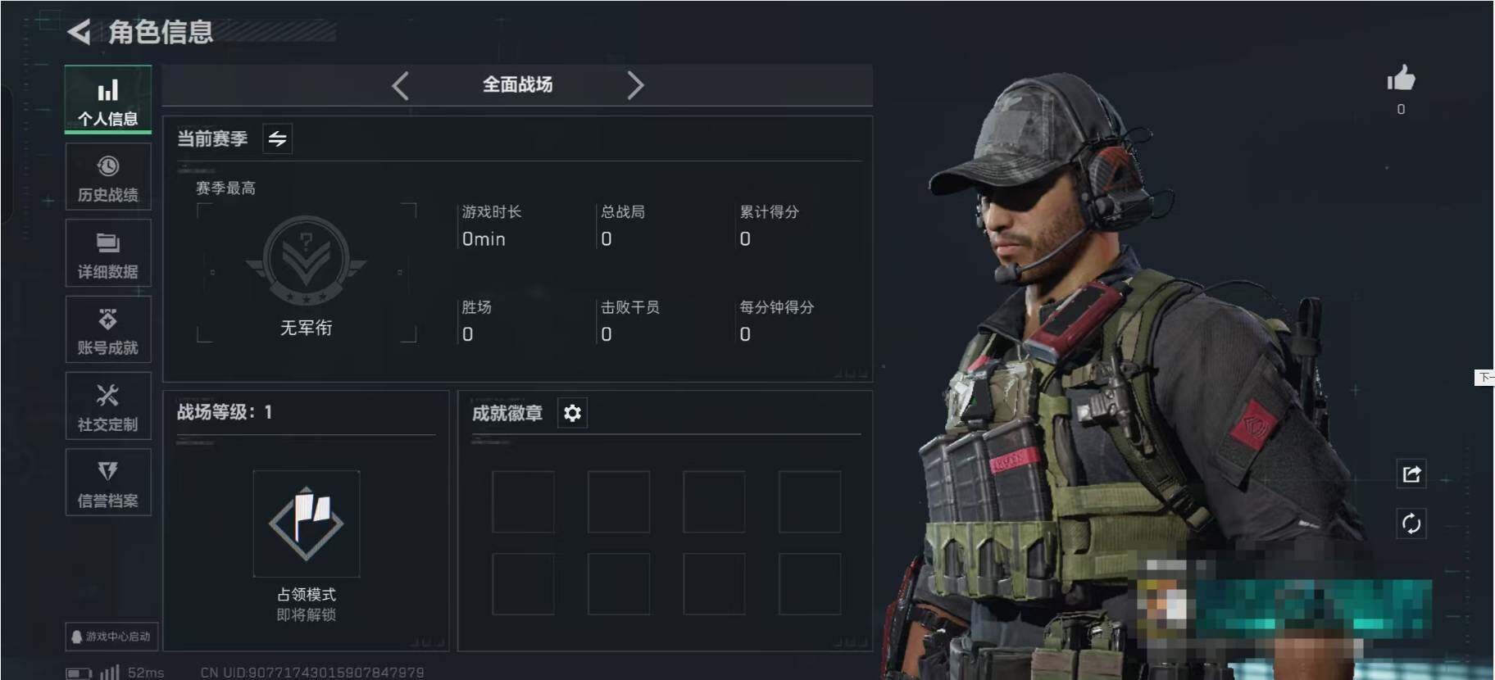This screenshot has height=680, width=1495.
Task: Click the refresh character rotate icon
Action: coord(1411,524)
